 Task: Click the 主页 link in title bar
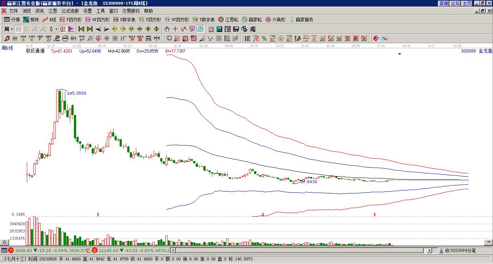[467, 3]
